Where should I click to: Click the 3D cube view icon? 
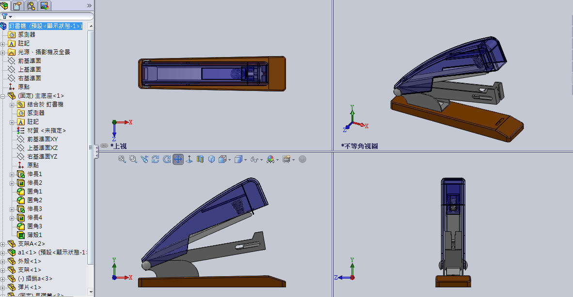point(211,159)
